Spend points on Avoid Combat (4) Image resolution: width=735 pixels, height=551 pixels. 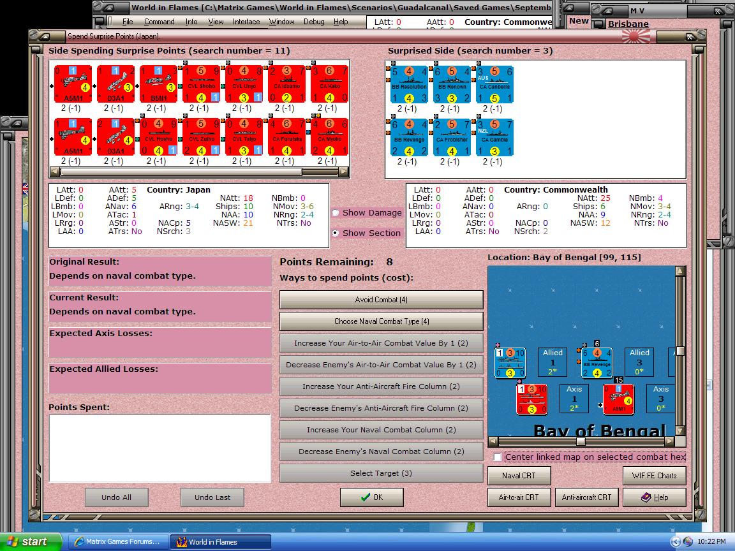click(381, 299)
